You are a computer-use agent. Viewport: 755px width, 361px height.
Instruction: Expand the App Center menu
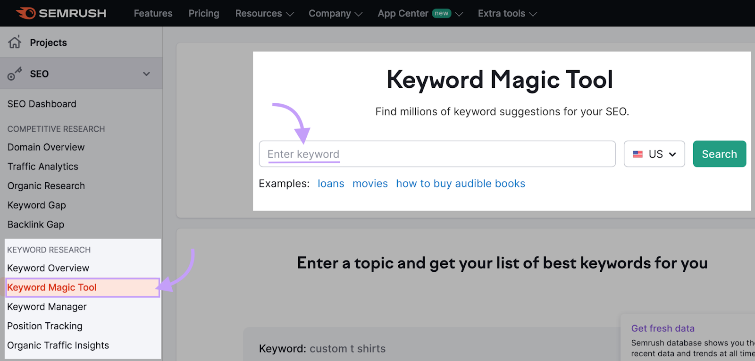(x=420, y=14)
